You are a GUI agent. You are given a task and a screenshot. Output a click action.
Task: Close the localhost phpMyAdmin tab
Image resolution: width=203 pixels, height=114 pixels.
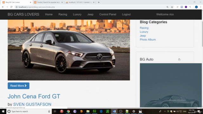click(x=94, y=2)
